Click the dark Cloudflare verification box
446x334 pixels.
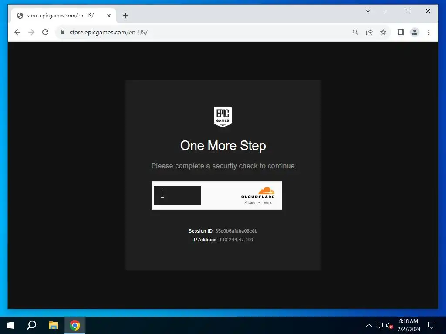tap(177, 195)
